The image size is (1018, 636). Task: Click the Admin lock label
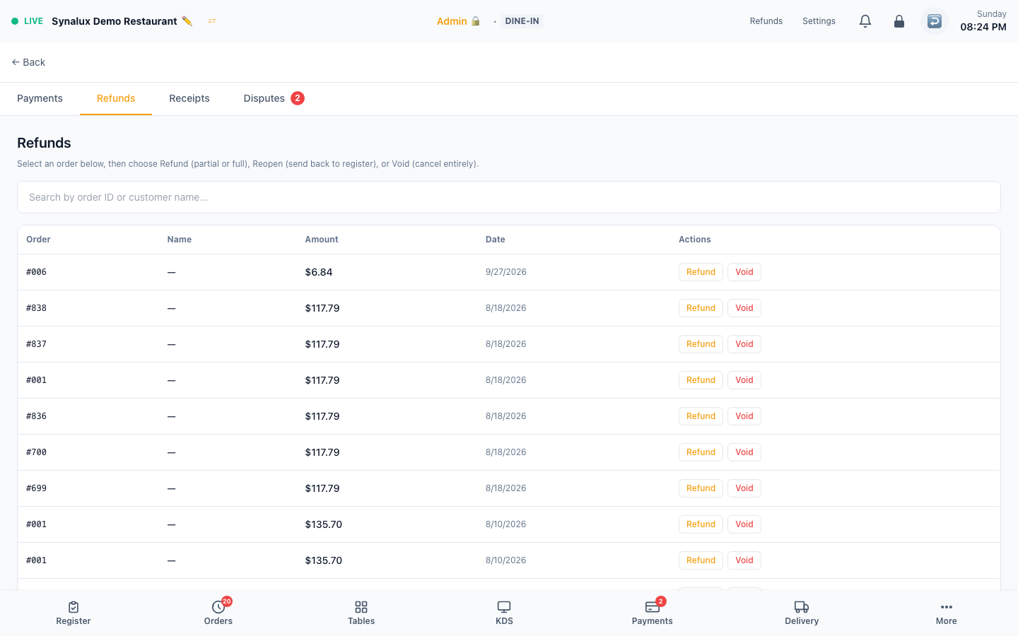pyautogui.click(x=458, y=21)
